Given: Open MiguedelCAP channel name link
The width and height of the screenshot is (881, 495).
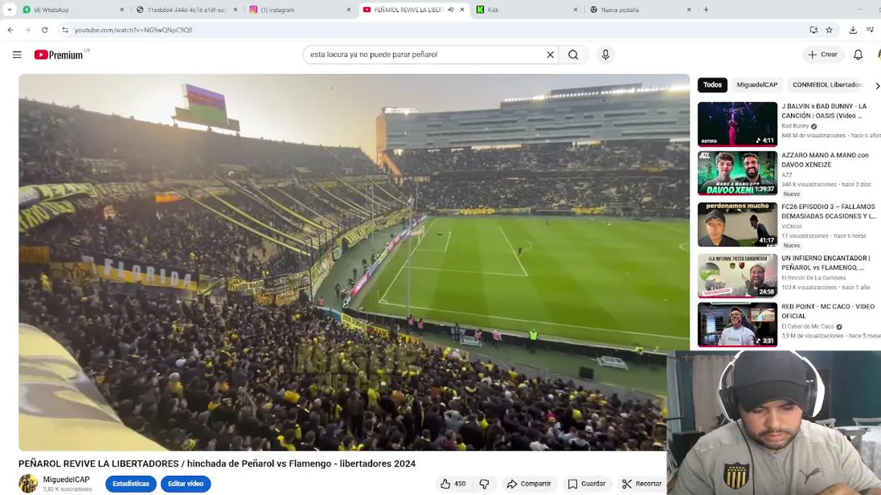Looking at the screenshot, I should 66,480.
